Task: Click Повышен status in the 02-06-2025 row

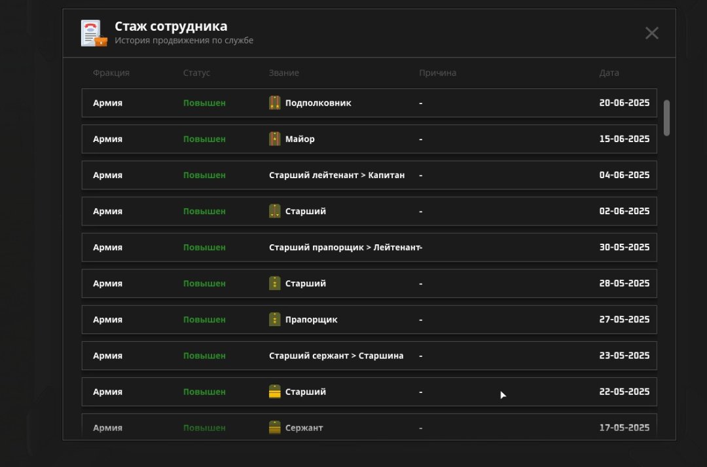Action: [x=204, y=211]
